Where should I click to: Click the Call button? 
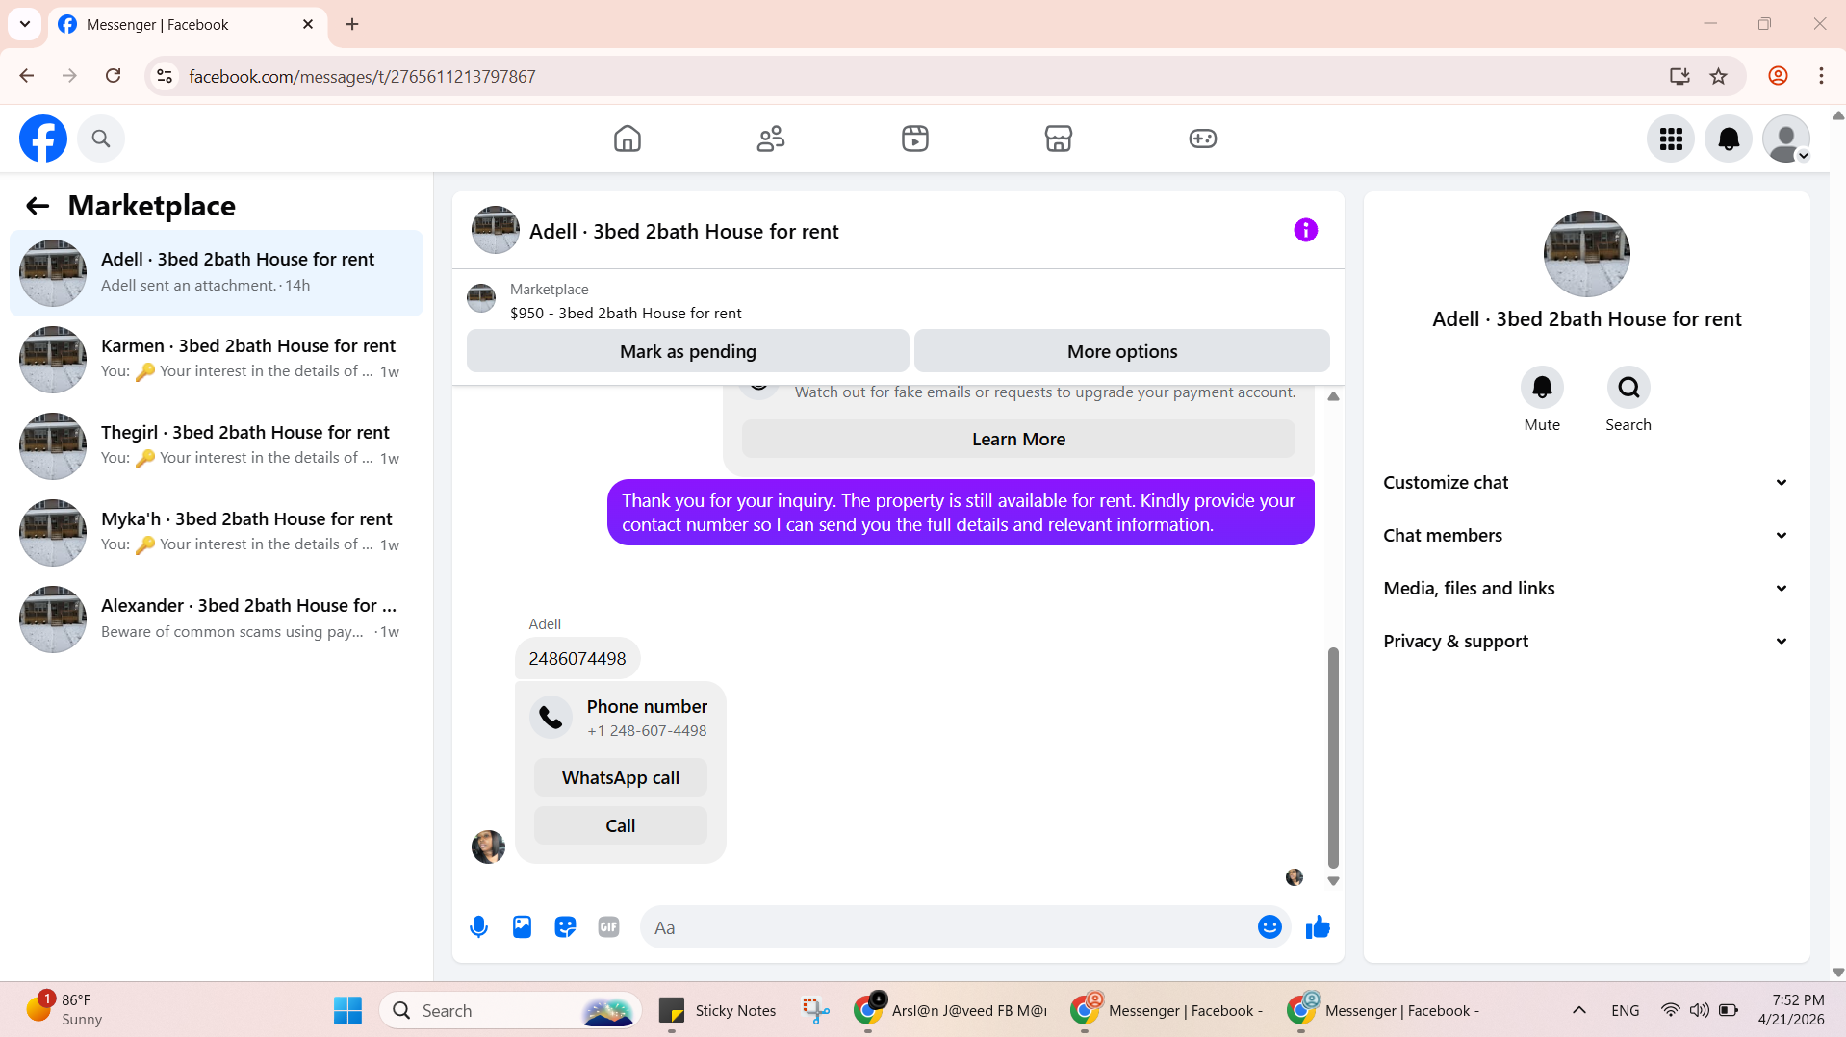621,825
